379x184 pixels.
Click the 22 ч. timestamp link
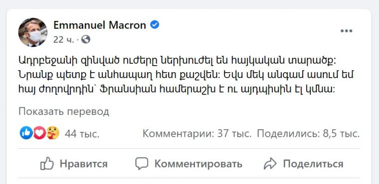(x=63, y=40)
